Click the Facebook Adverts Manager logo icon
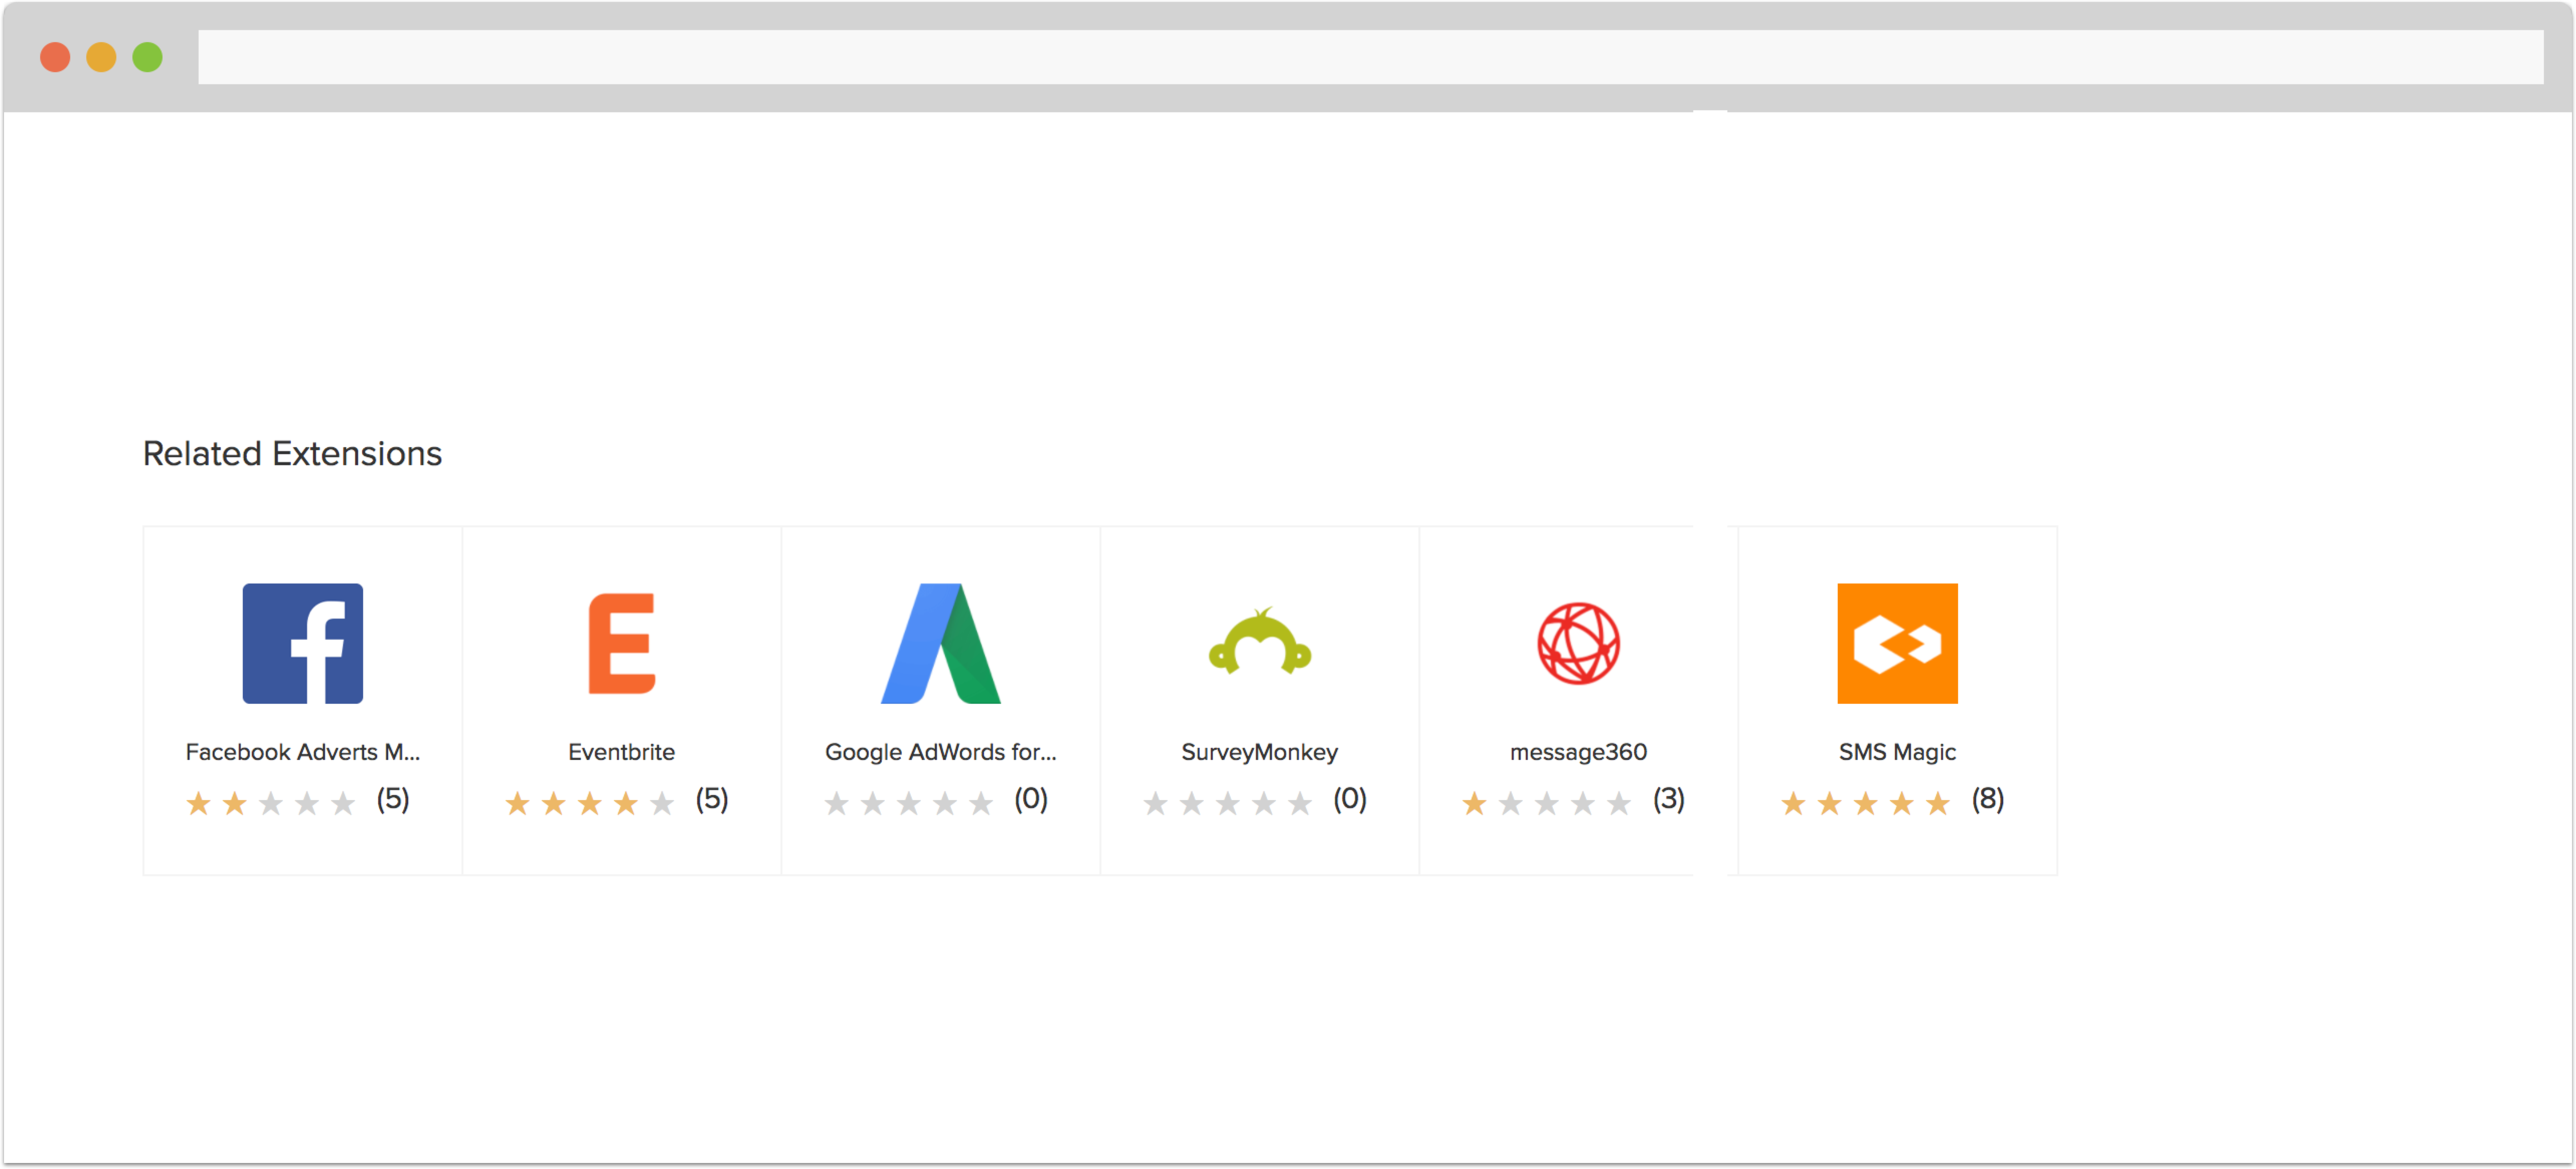 tap(302, 644)
